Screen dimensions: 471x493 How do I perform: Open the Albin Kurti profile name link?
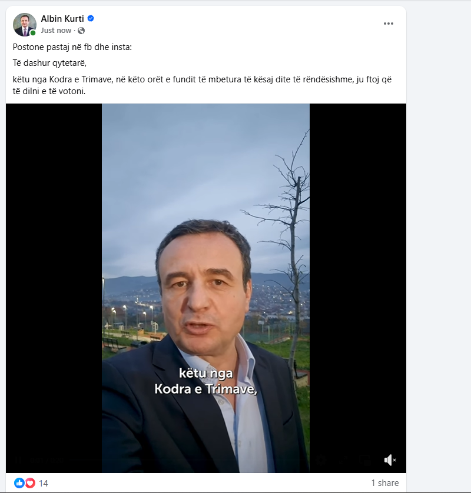coord(63,19)
